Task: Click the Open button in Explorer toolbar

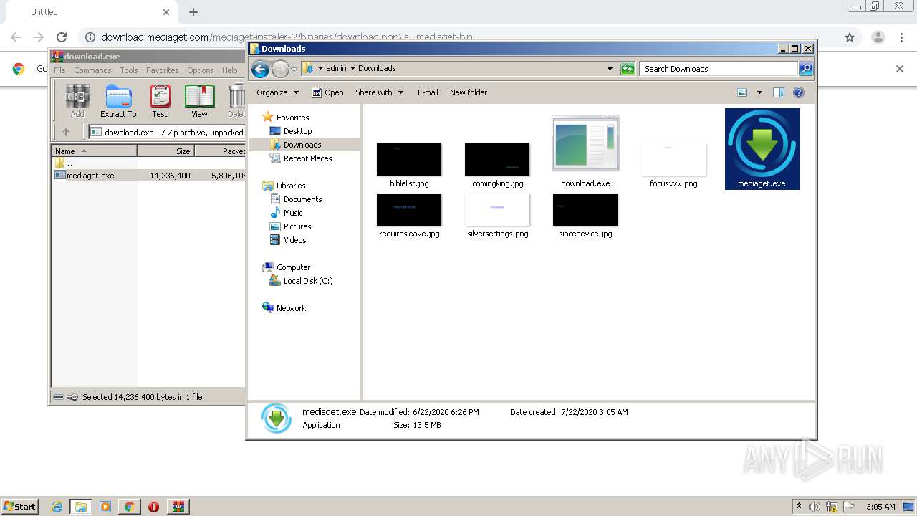Action: tap(327, 92)
